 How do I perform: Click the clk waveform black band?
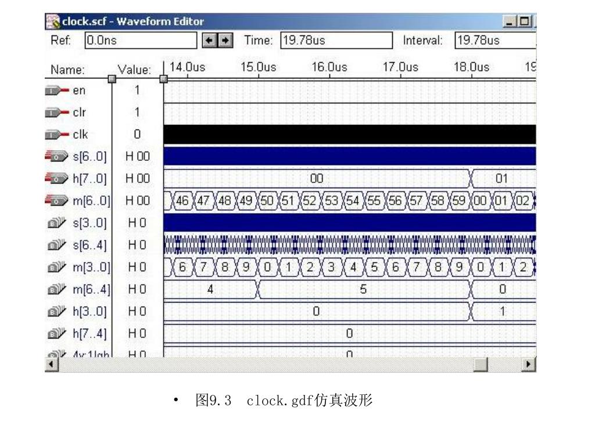tap(350, 134)
